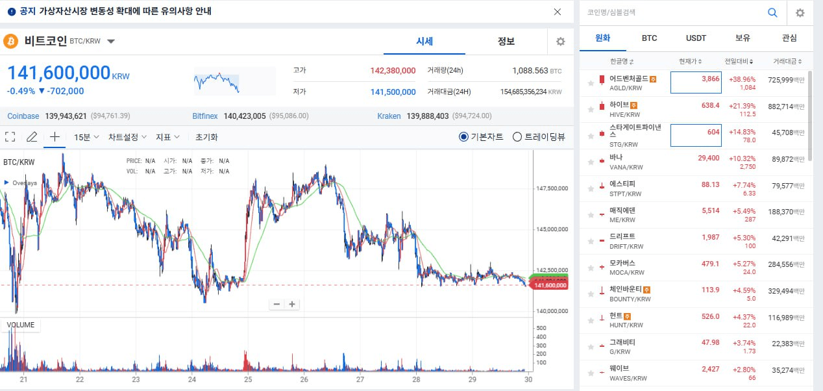Favorite star for 그래비티 G
This screenshot has height=391, width=823.
[x=591, y=347]
